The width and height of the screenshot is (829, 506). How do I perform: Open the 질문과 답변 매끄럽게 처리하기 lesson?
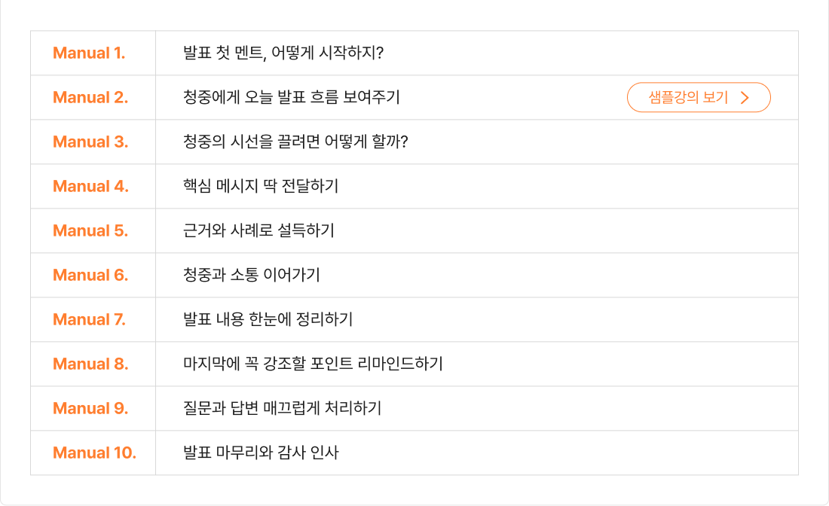[x=282, y=408]
